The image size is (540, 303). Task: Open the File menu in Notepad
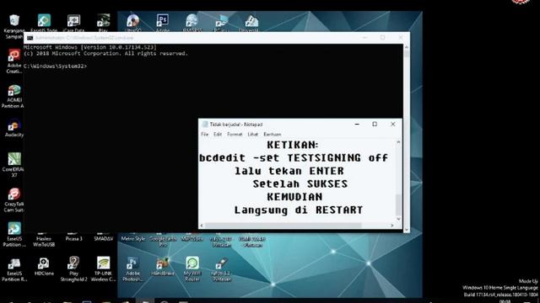click(204, 135)
